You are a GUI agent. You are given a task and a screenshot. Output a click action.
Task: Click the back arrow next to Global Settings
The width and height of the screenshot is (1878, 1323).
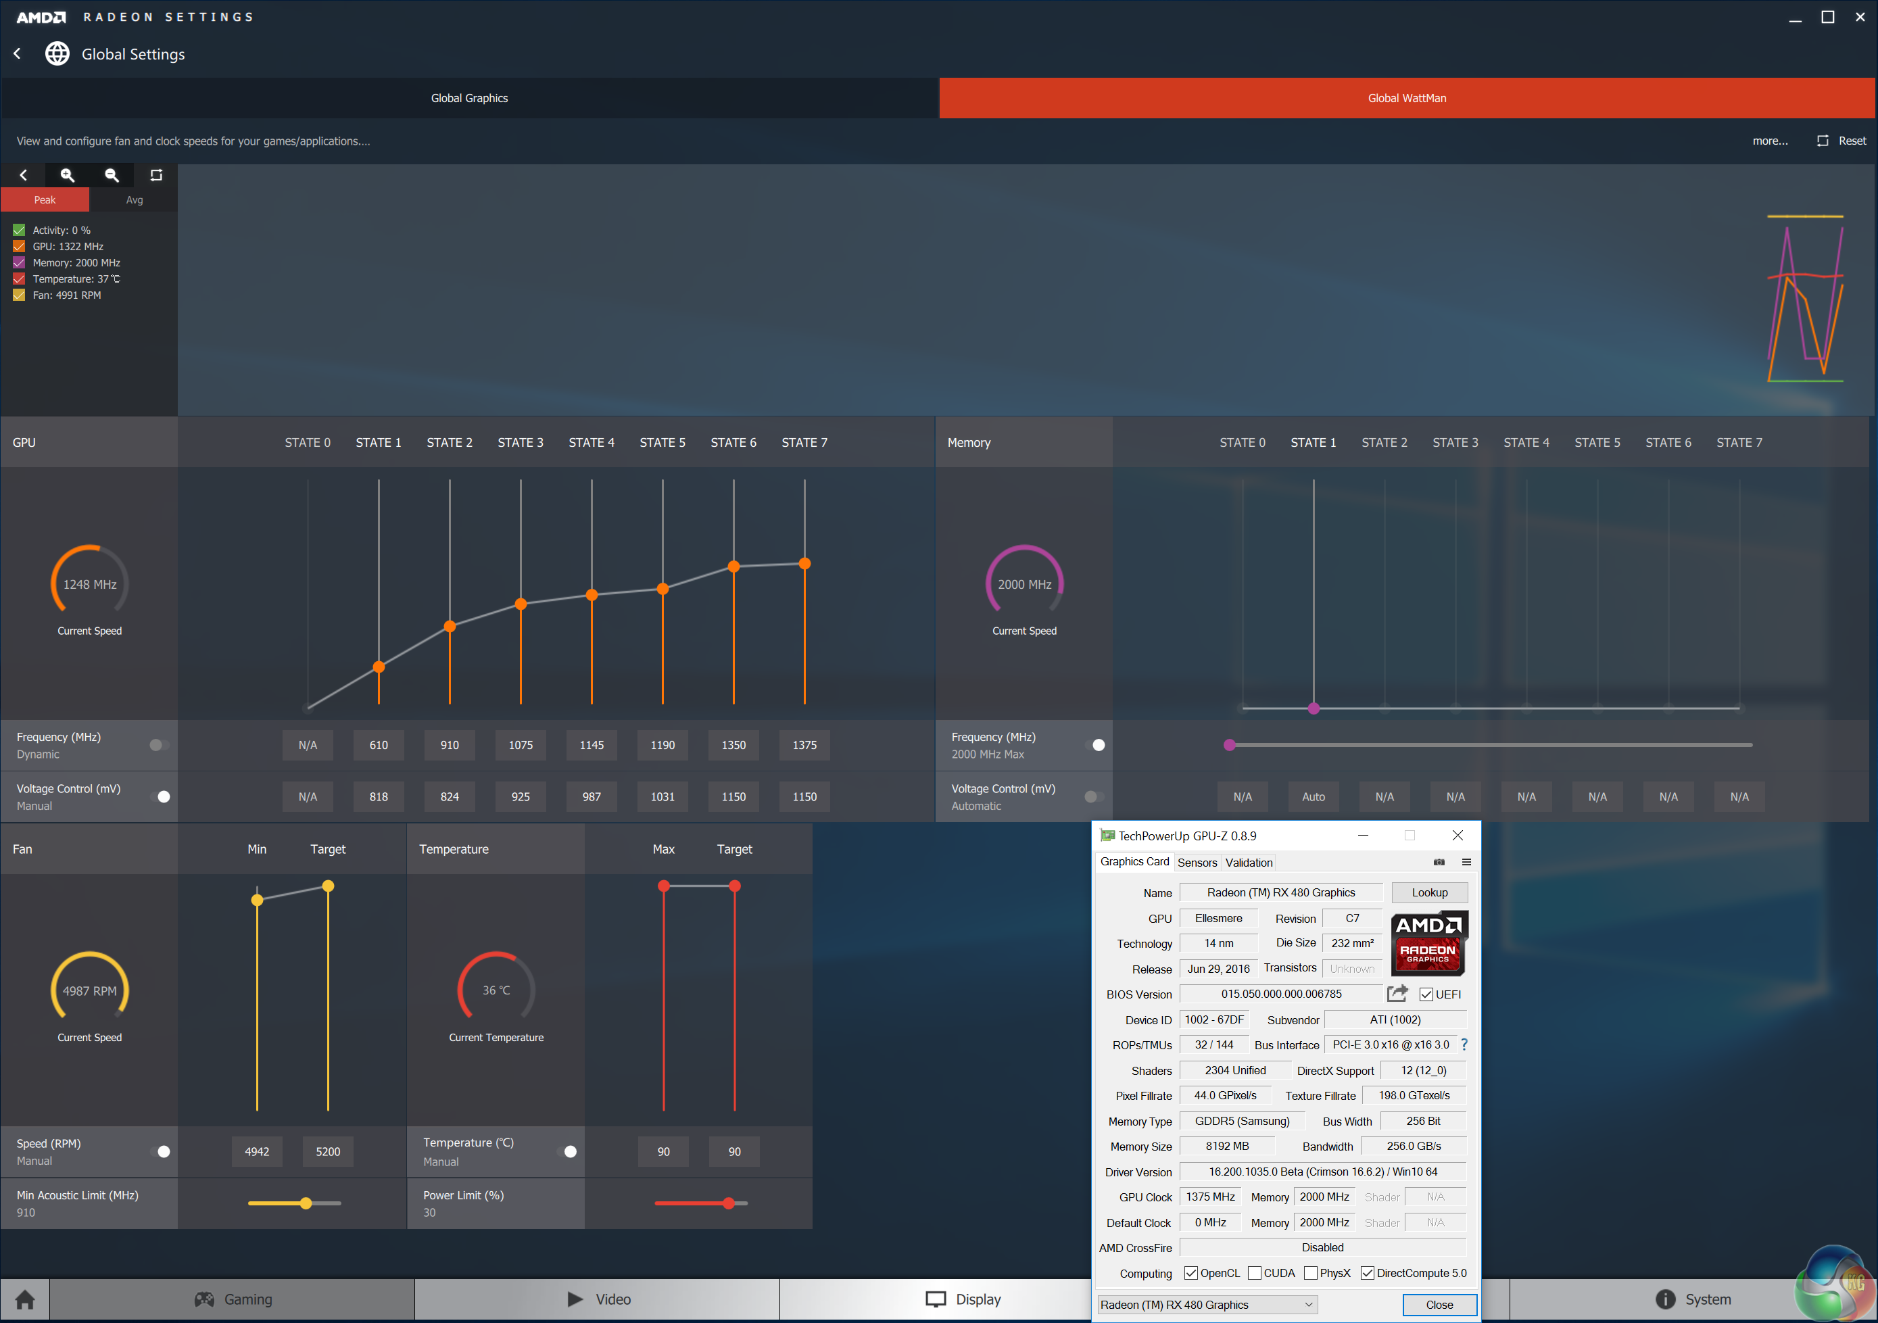(x=17, y=54)
